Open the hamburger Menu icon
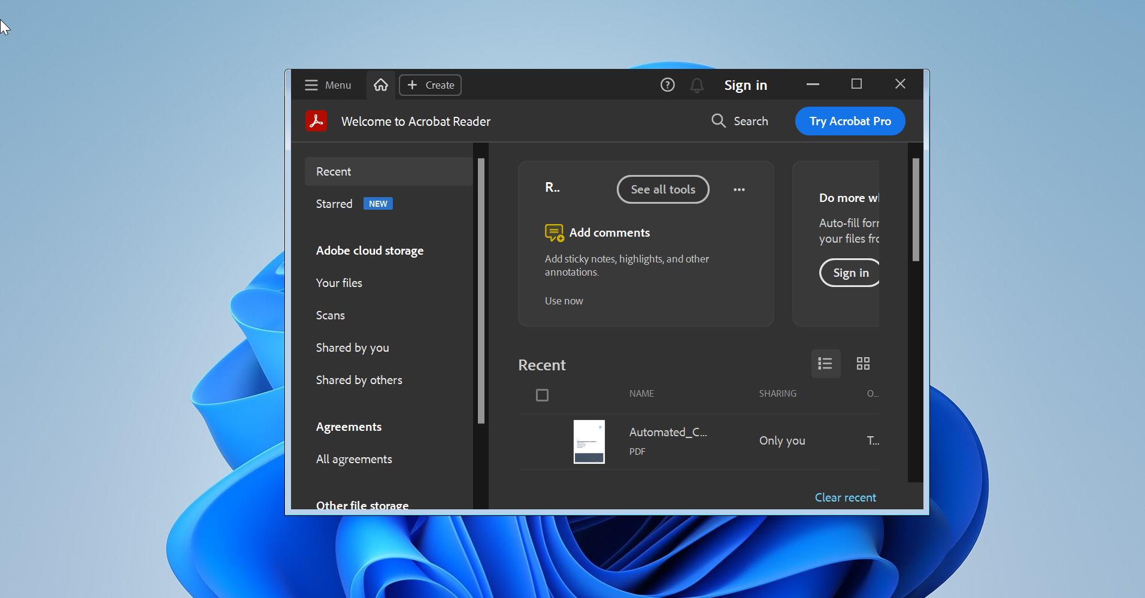The image size is (1145, 598). (x=312, y=84)
